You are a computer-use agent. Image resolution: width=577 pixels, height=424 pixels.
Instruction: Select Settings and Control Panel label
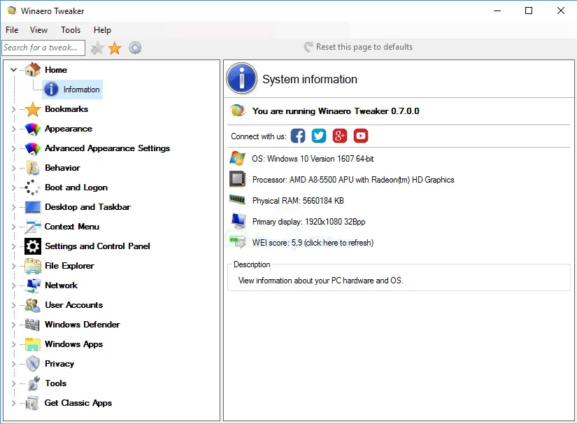click(x=97, y=246)
